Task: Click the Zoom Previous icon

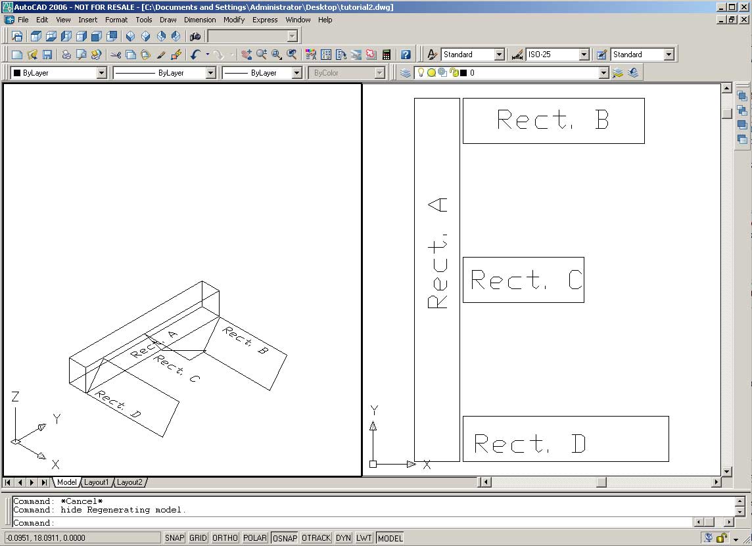Action: 292,55
